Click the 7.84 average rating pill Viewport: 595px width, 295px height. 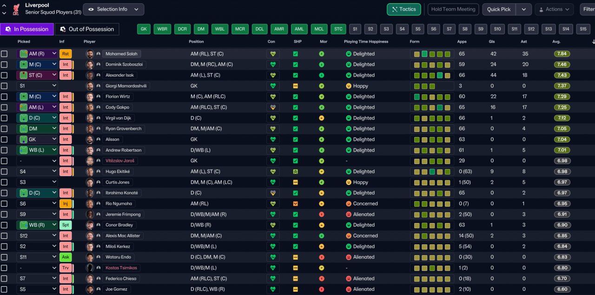click(563, 54)
